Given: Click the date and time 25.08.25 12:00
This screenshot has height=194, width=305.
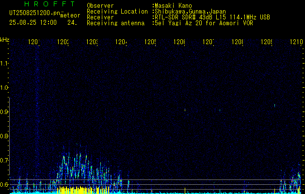Looking at the screenshot, I should (x=33, y=23).
